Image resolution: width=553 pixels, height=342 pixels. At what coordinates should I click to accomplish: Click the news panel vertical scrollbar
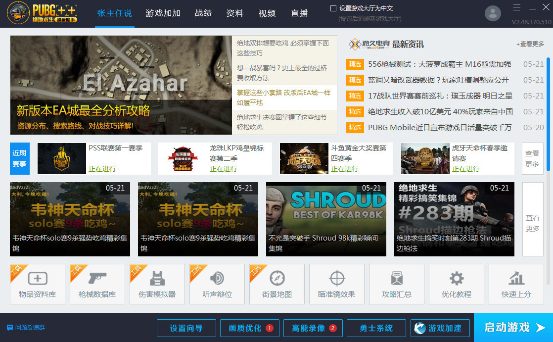click(x=548, y=114)
